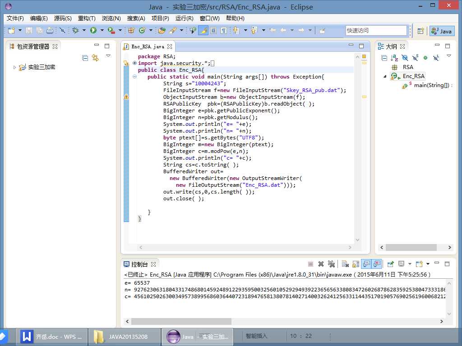This screenshot has height=346, width=462.
Task: Click the New Java Class icon
Action: click(x=142, y=30)
